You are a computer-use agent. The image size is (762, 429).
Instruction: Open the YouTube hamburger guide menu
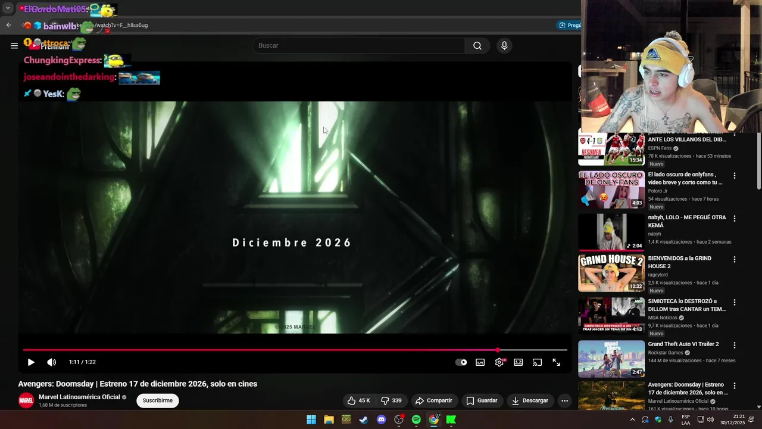14,45
